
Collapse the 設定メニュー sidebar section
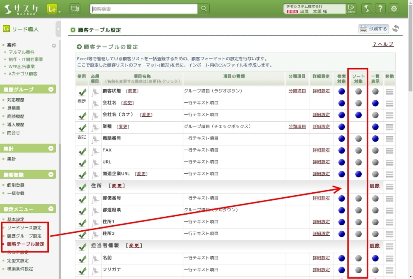[x=51, y=209]
